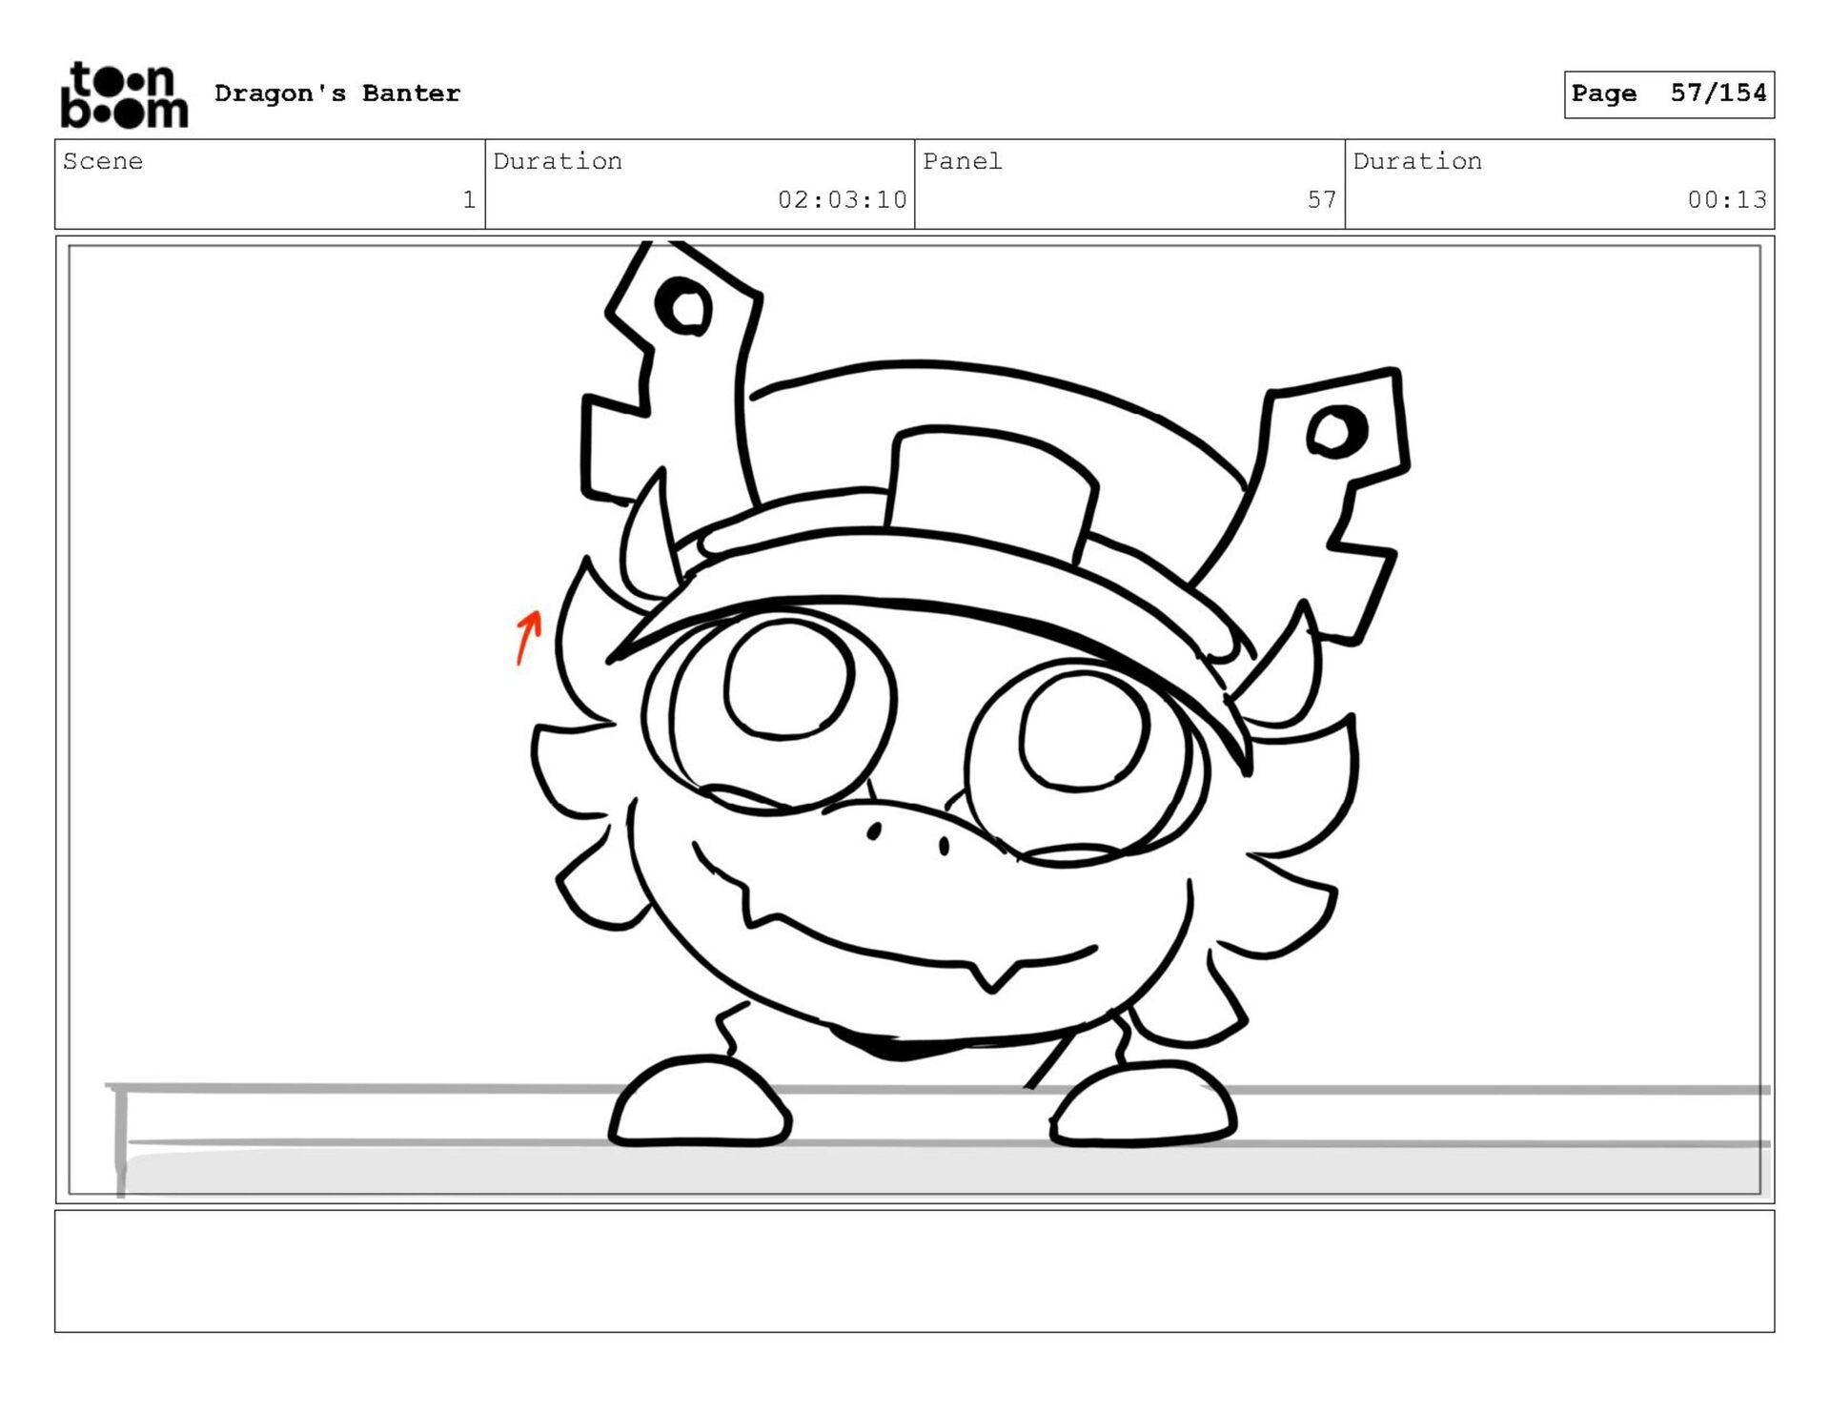Click the dragon's left eye pupil
1830x1415 pixels.
point(788,679)
